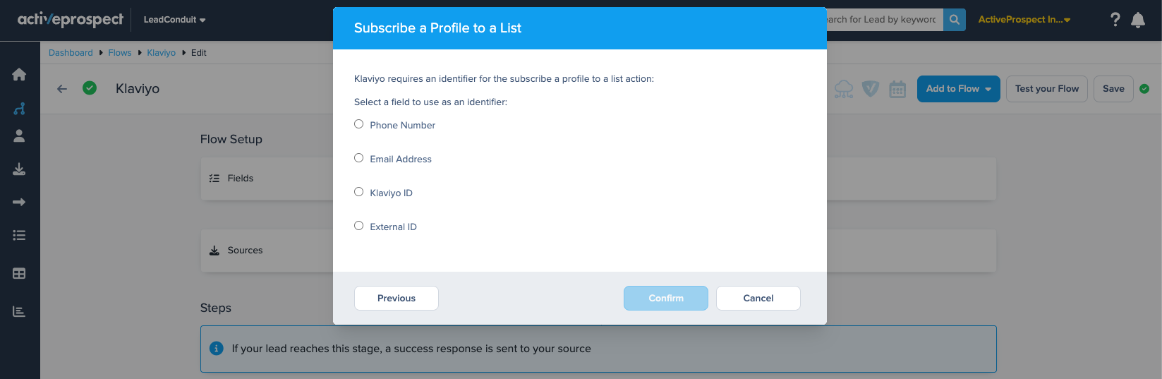Choose the Klaviyo ID radio option
This screenshot has height=379, width=1162.
359,192
